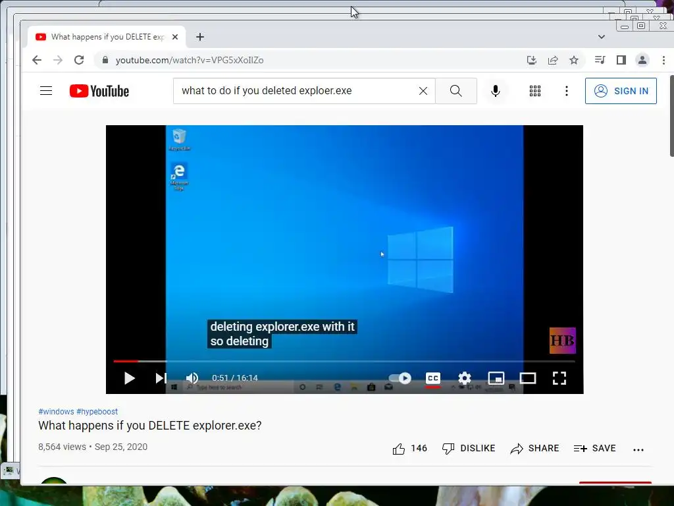Select the 'What happens if you DELETE' tab
This screenshot has width=674, height=506.
(107, 37)
